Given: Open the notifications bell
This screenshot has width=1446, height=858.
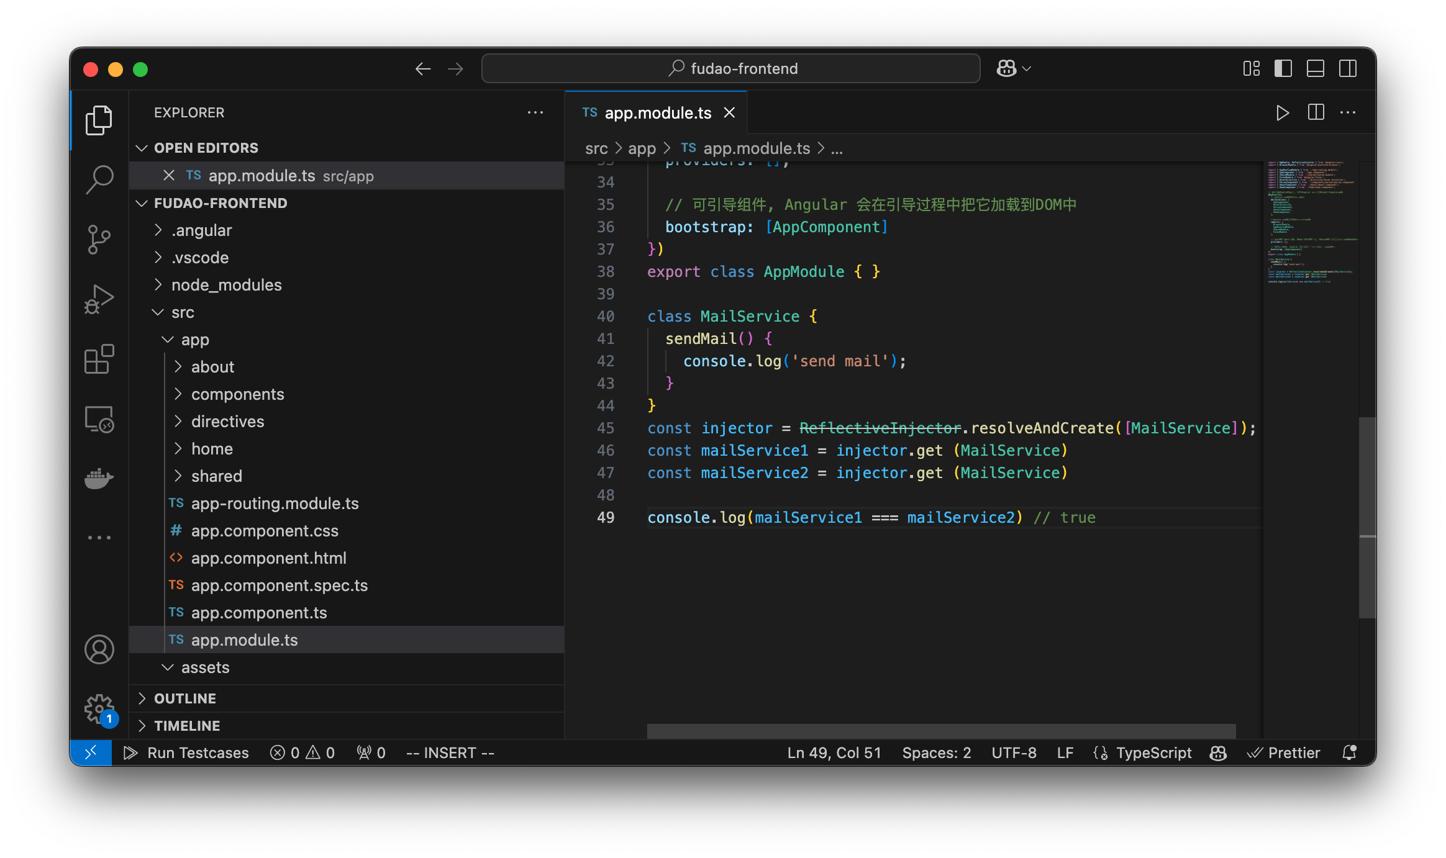Looking at the screenshot, I should click(x=1348, y=752).
